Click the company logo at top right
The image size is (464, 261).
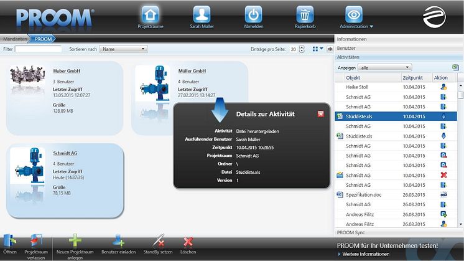434,17
